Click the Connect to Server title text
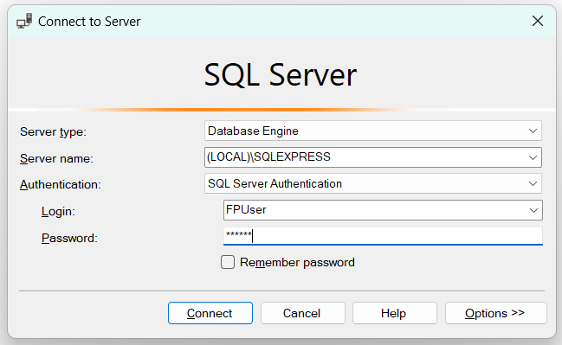562x345 pixels. pyautogui.click(x=89, y=22)
